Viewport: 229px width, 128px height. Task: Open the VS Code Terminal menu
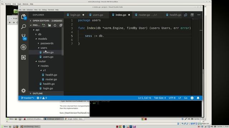51,10
